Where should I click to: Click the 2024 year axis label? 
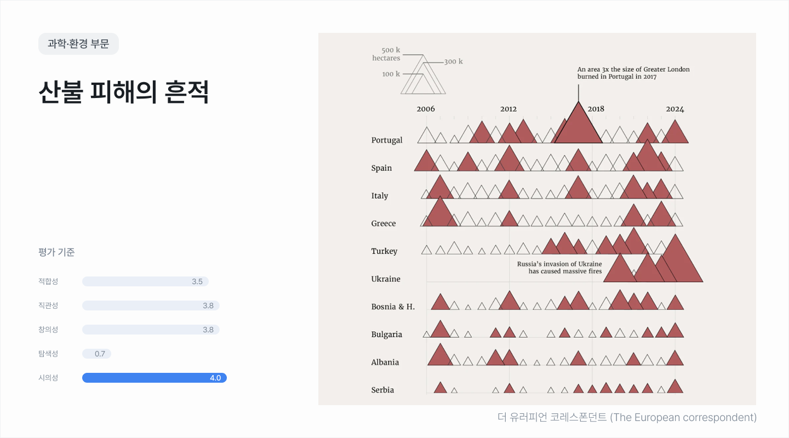click(675, 109)
